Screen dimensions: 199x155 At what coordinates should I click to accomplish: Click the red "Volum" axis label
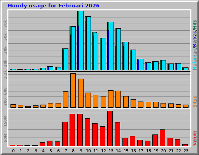[195, 138]
